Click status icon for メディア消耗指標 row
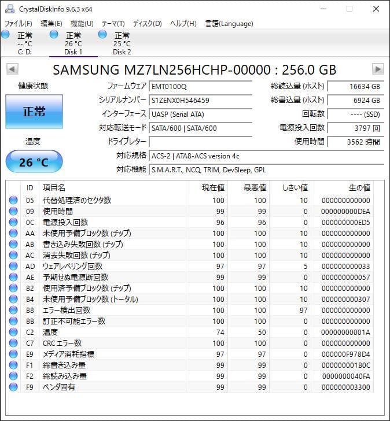This screenshot has width=390, height=421. [x=13, y=354]
